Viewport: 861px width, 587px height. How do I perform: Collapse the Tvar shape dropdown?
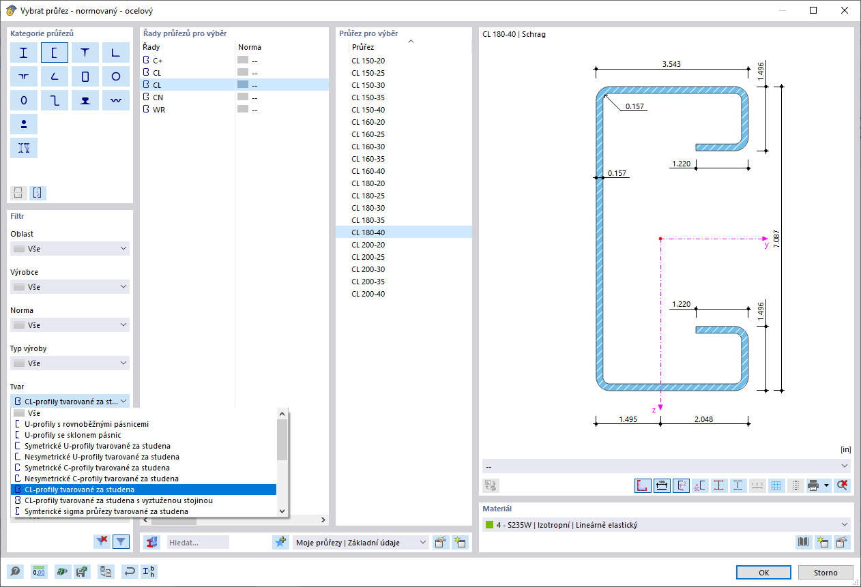[70, 402]
